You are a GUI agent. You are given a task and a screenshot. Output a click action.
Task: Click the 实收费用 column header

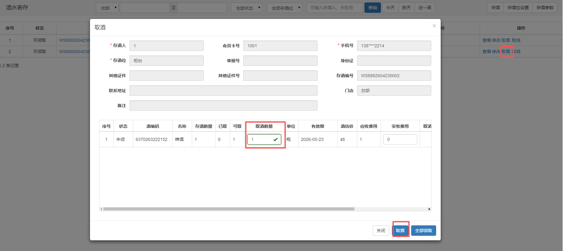(400, 126)
